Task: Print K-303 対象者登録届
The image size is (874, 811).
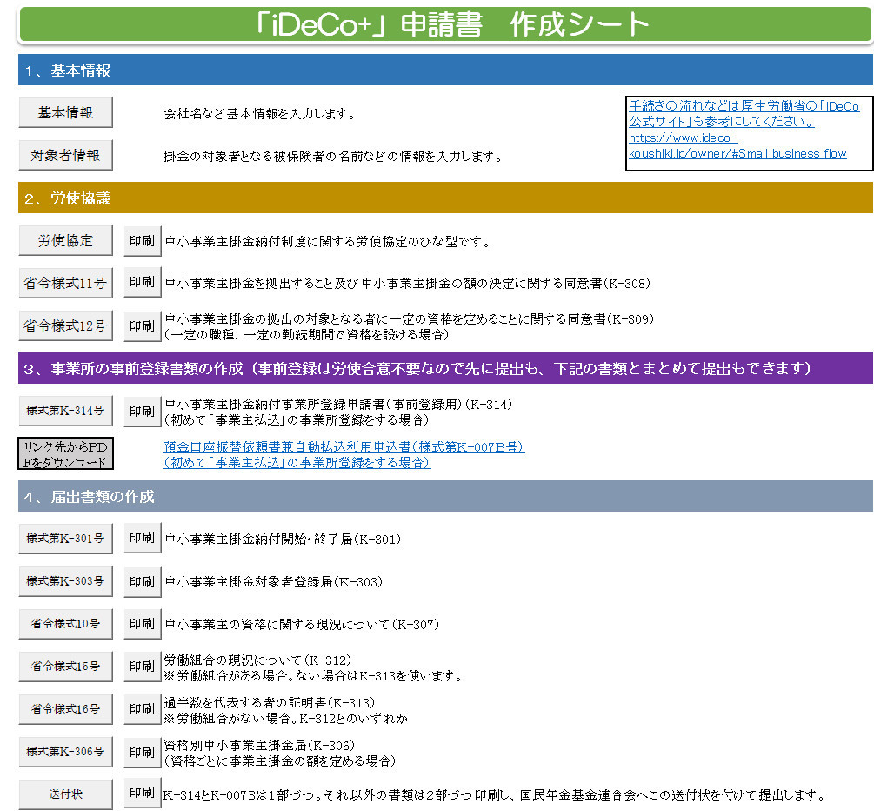Action: 142,582
